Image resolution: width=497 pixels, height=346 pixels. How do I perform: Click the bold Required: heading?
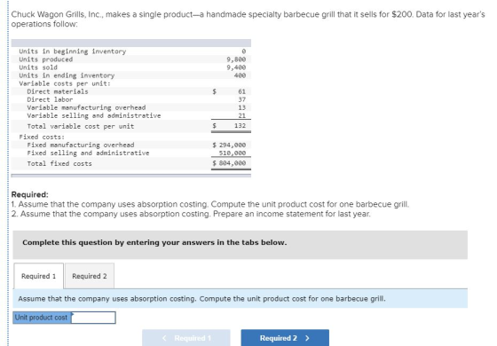point(30,194)
